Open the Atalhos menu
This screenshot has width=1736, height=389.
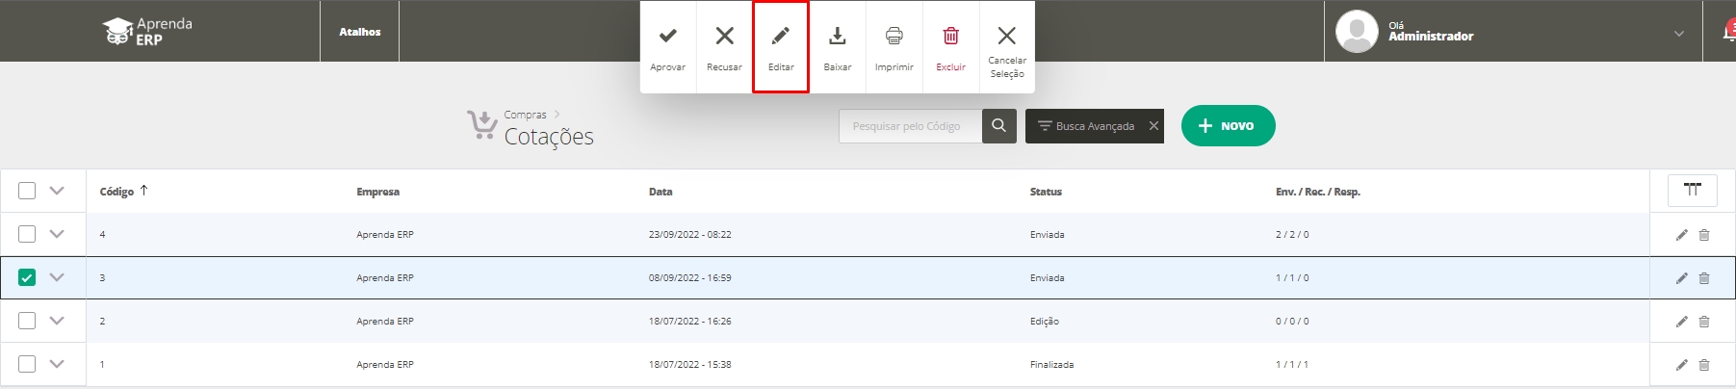pyautogui.click(x=359, y=32)
